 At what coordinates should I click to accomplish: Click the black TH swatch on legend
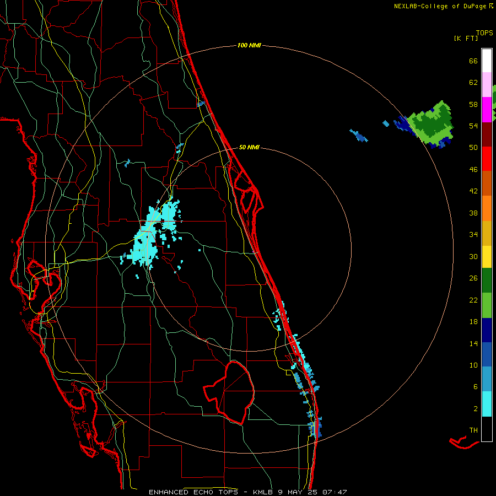pyautogui.click(x=487, y=429)
